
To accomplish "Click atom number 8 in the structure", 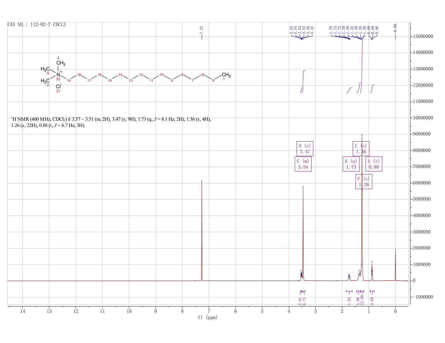I will point(182,75).
